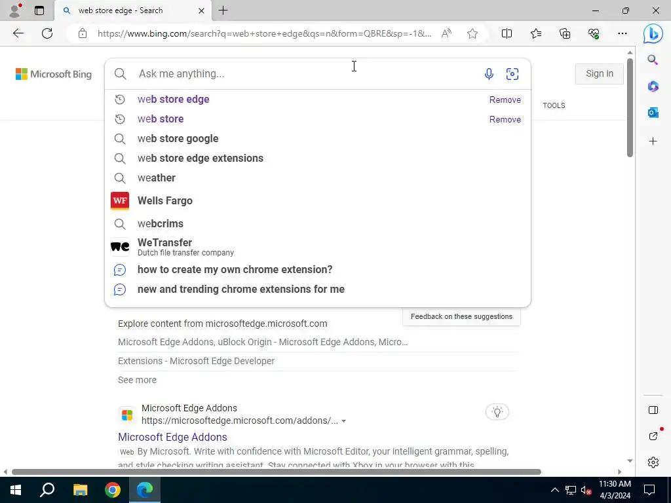
Task: Open File Explorer from taskbar
Action: click(x=80, y=490)
